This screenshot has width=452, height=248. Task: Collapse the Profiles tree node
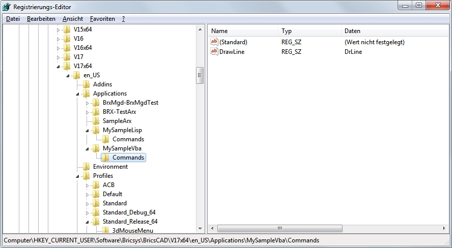(x=77, y=176)
